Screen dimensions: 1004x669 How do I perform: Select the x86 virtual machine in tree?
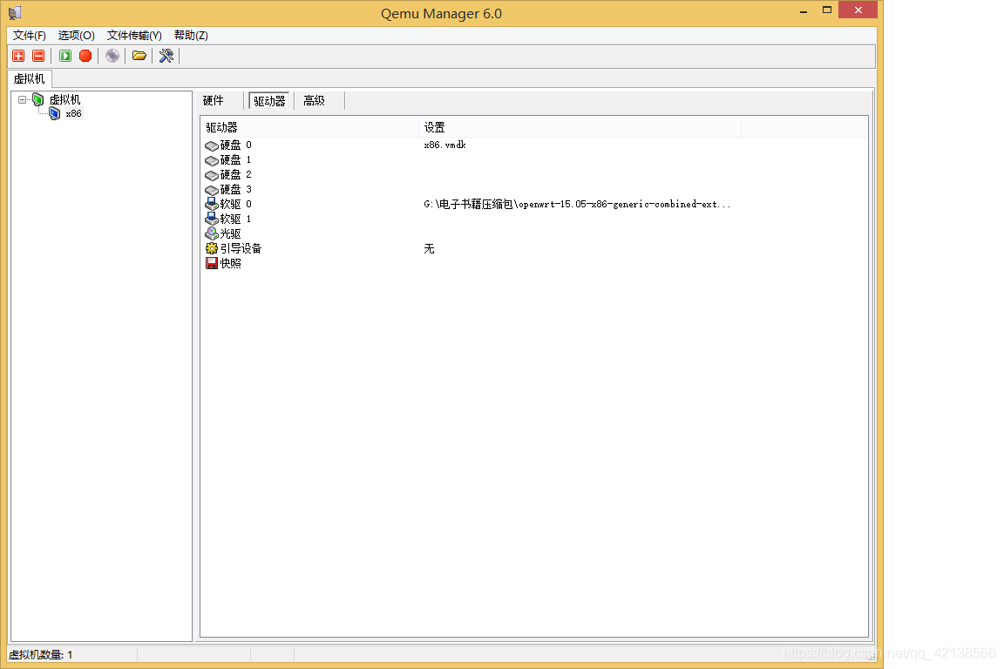click(x=73, y=113)
